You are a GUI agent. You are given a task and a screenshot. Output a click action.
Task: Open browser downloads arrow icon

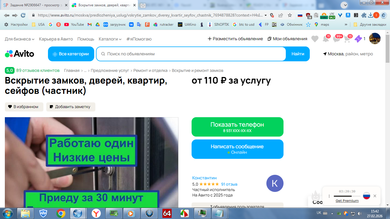pyautogui.click(x=371, y=15)
